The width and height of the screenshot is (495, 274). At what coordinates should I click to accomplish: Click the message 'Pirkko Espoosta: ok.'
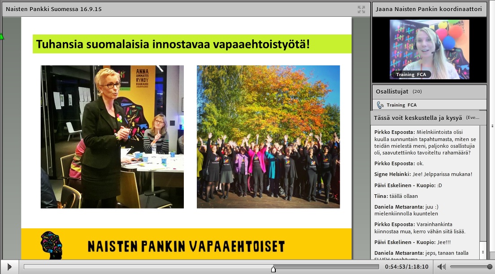point(399,163)
